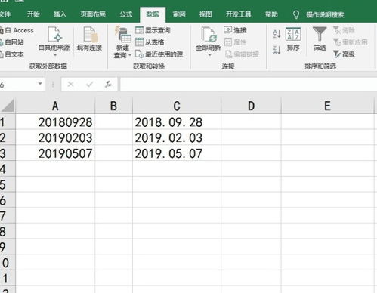Open the 排序 dialog button
Screen dimensions: 377x293
point(293,39)
